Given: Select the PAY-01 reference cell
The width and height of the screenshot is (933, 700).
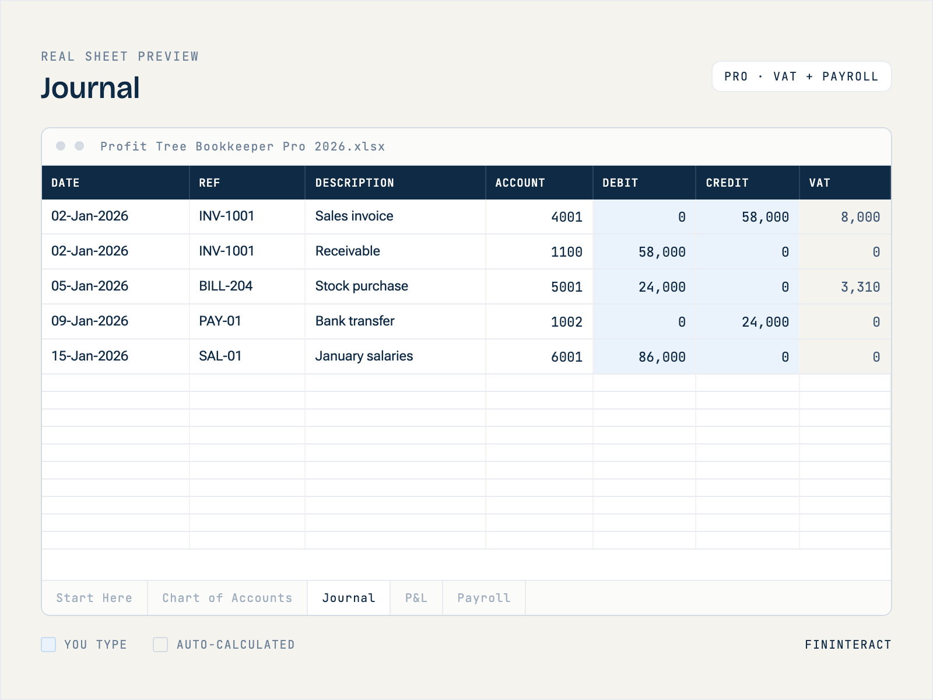Looking at the screenshot, I should (247, 321).
